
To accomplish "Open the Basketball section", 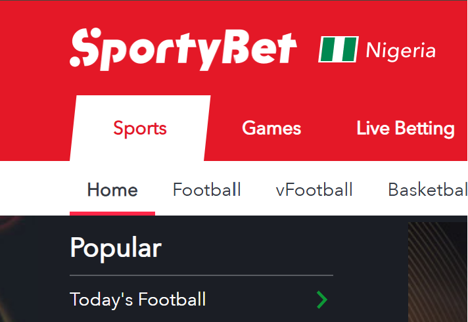I will (x=428, y=190).
